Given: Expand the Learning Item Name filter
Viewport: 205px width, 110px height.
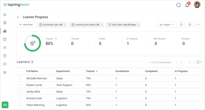Looking at the screenshot, I should (86, 25).
